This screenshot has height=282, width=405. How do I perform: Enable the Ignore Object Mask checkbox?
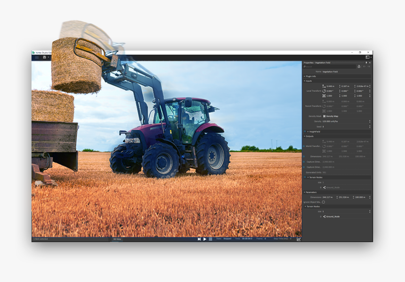[x=323, y=202]
